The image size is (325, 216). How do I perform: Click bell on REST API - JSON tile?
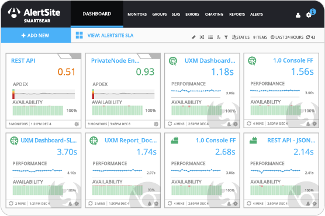(308, 204)
